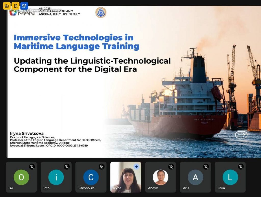
Task: Select the blue C avatar for Chrysoula
Action: pyautogui.click(x=91, y=177)
